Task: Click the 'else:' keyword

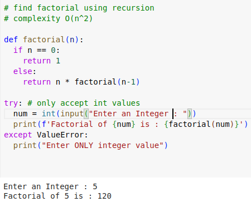Action: point(25,71)
